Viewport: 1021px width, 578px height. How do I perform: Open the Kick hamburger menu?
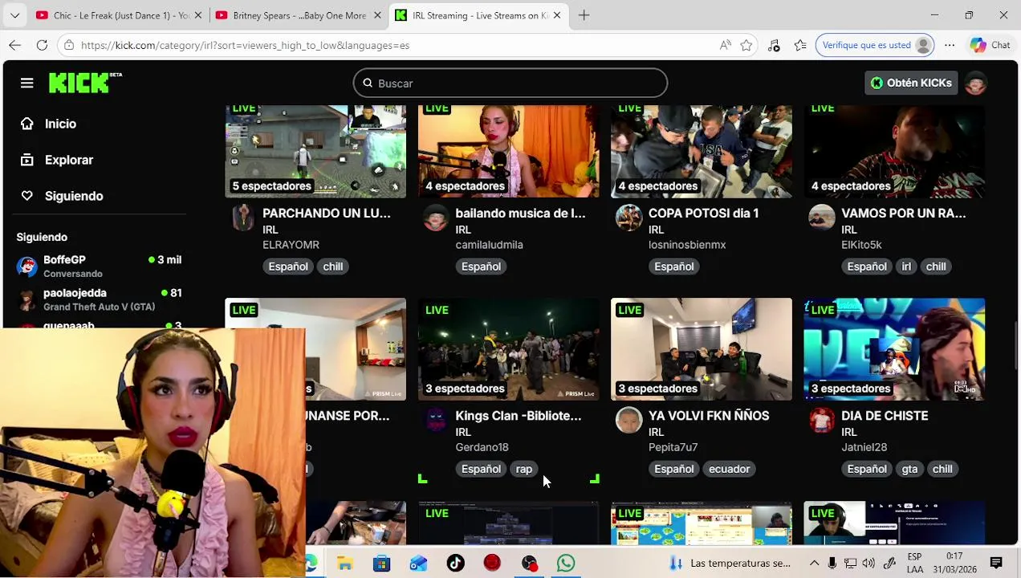[x=26, y=83]
